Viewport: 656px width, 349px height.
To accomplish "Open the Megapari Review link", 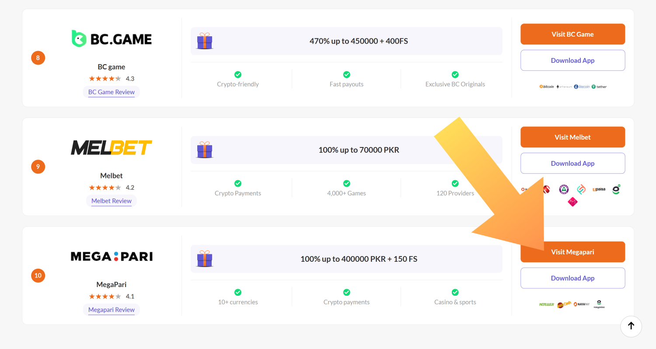I will (112, 310).
